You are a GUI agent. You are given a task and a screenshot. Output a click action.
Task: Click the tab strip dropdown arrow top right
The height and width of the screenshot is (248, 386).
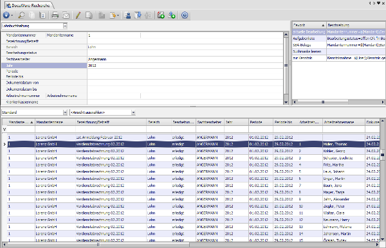pyautogui.click(x=378, y=3)
